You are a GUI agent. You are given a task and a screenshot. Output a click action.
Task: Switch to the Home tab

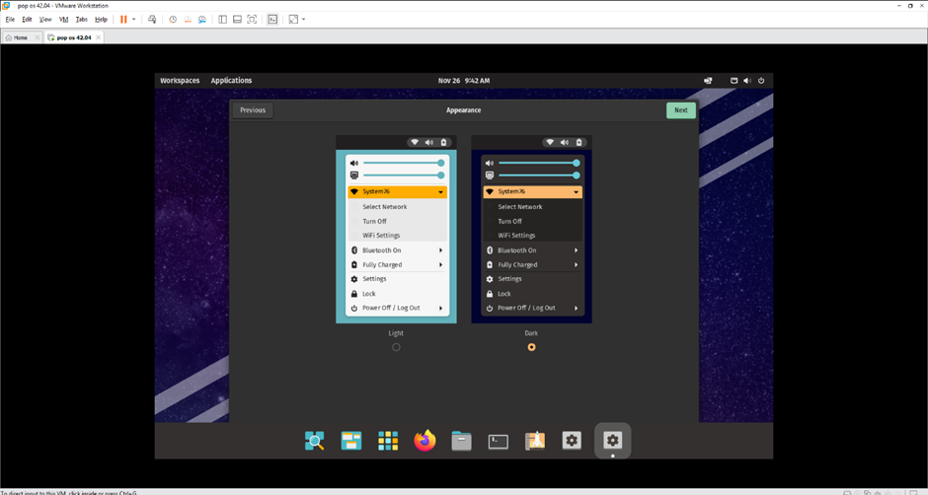pyautogui.click(x=17, y=37)
